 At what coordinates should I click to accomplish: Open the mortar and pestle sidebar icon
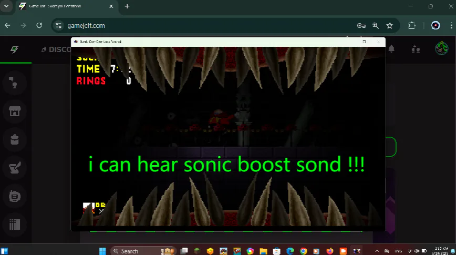pyautogui.click(x=15, y=168)
